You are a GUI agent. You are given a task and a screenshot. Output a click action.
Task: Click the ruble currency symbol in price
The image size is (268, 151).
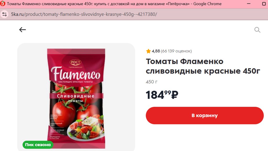[175, 95]
